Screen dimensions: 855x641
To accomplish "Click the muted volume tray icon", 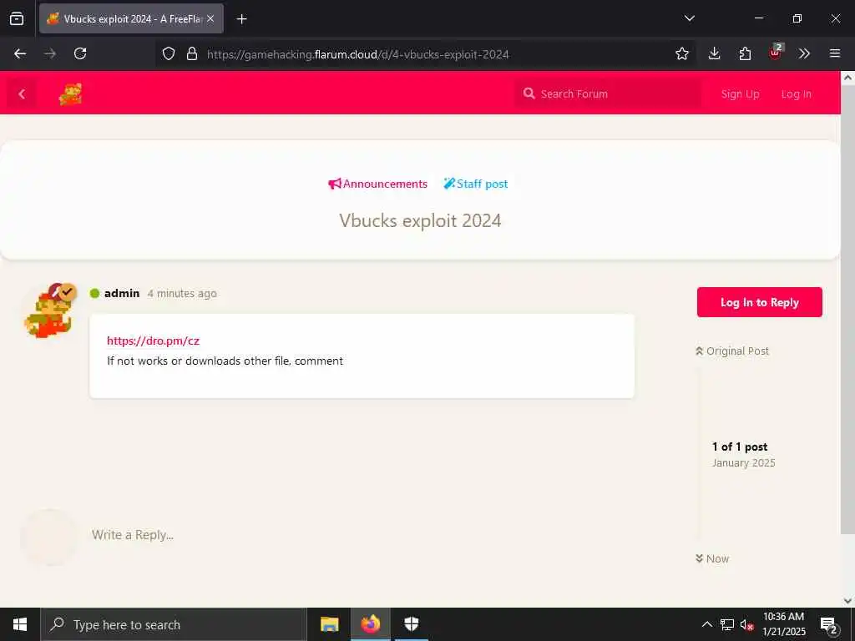I will click(x=746, y=624).
